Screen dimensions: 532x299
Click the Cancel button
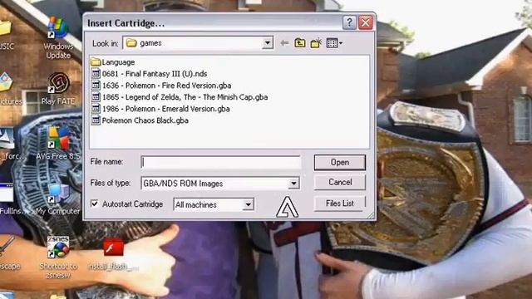[340, 183]
